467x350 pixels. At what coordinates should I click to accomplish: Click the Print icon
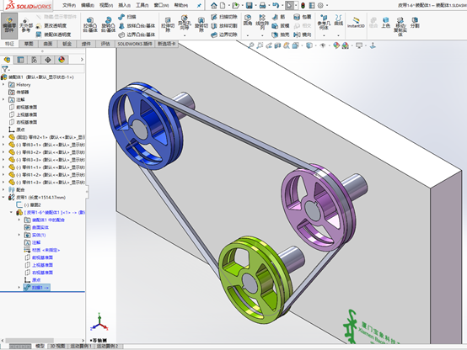click(262, 5)
